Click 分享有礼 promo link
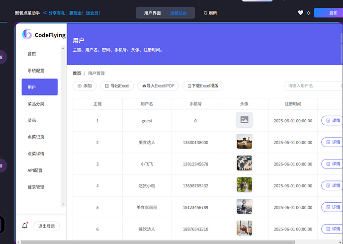This screenshot has width=343, height=244. (74, 13)
